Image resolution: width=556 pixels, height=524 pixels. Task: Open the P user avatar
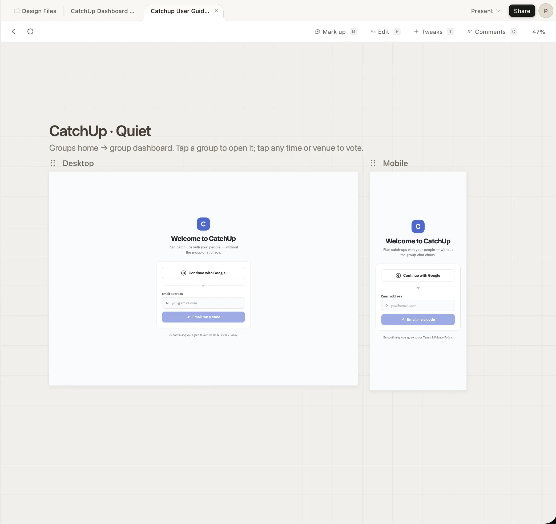click(x=545, y=11)
